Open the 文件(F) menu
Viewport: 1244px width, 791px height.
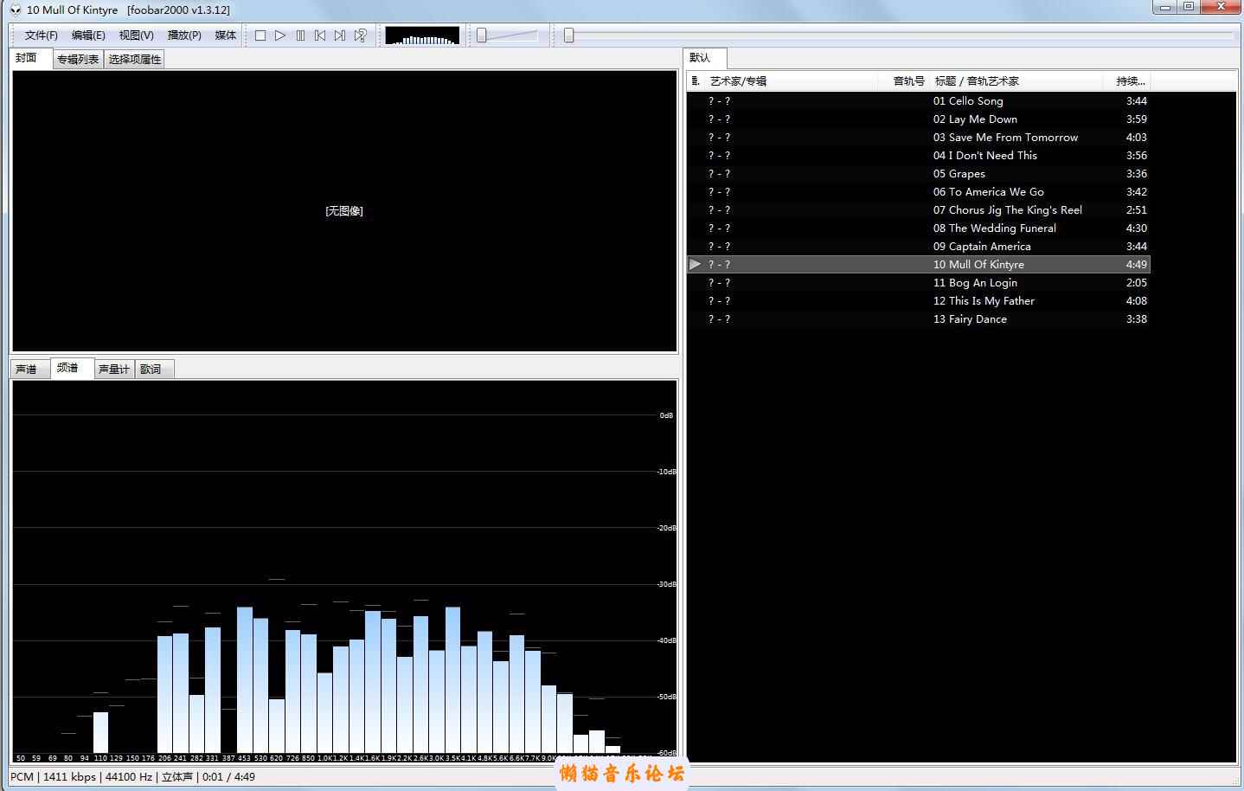(x=41, y=35)
